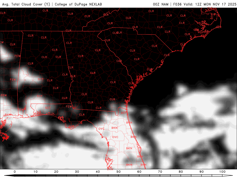The height and width of the screenshot is (177, 237).
Task: Click the 90 value on the legend scale
Action: coord(201,172)
